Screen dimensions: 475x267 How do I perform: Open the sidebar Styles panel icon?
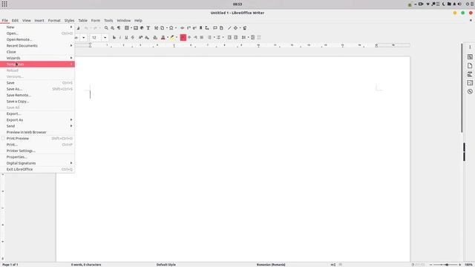pos(470,74)
